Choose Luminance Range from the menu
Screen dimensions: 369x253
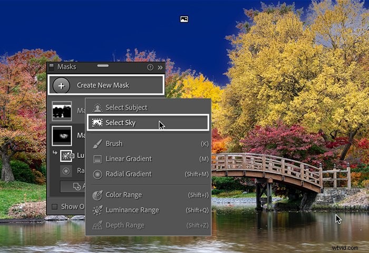point(148,210)
